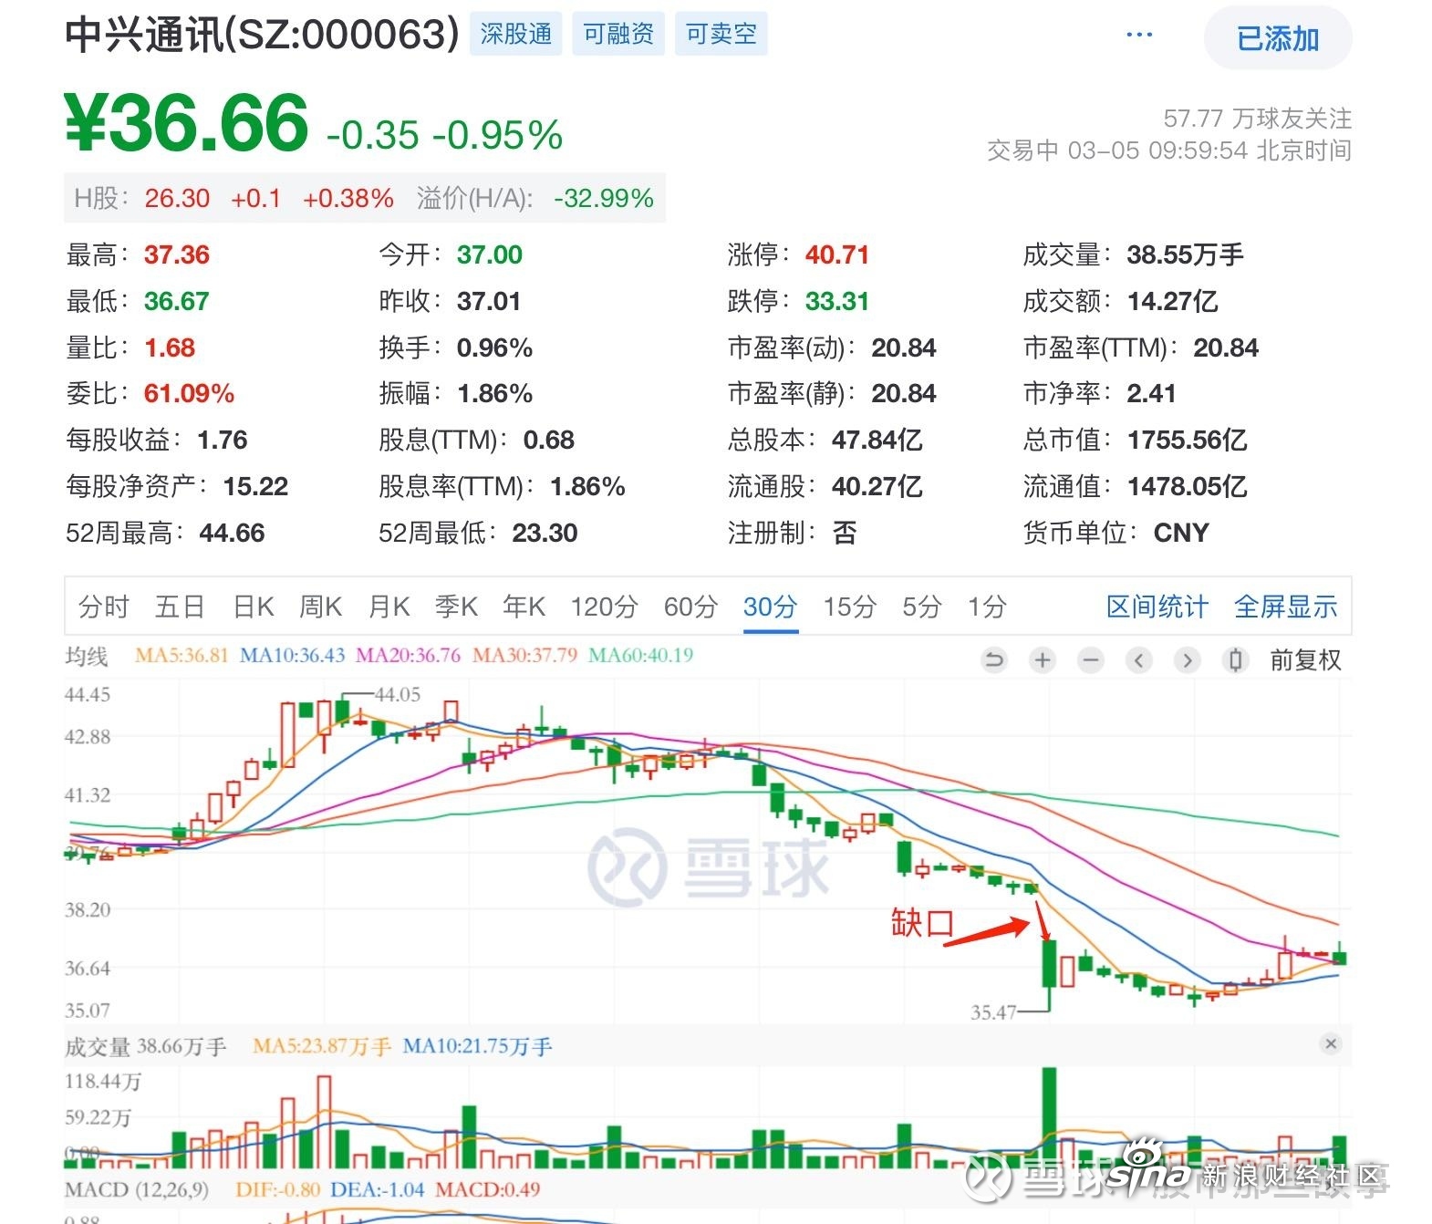The width and height of the screenshot is (1432, 1224).
Task: Switch to the 1分 interval tab
Action: pos(987,607)
